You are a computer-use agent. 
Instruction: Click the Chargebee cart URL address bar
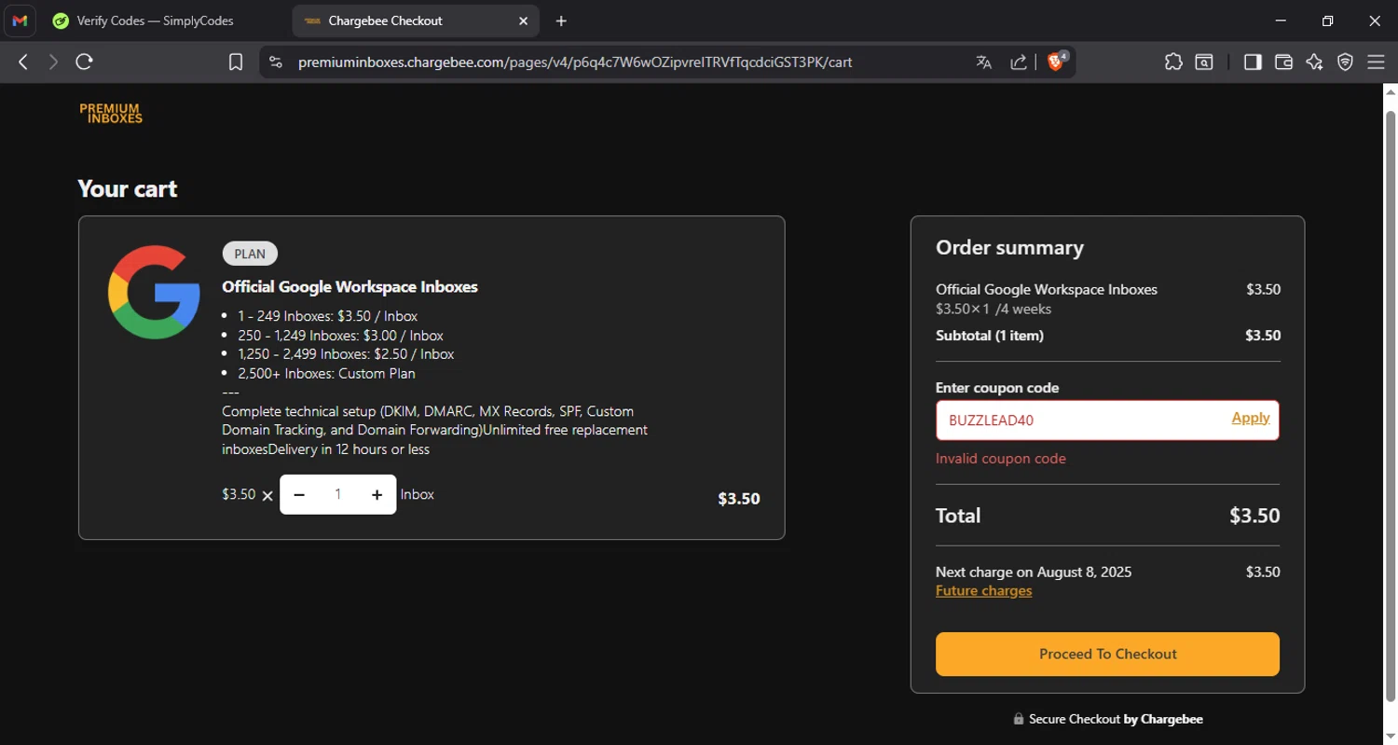coord(575,62)
